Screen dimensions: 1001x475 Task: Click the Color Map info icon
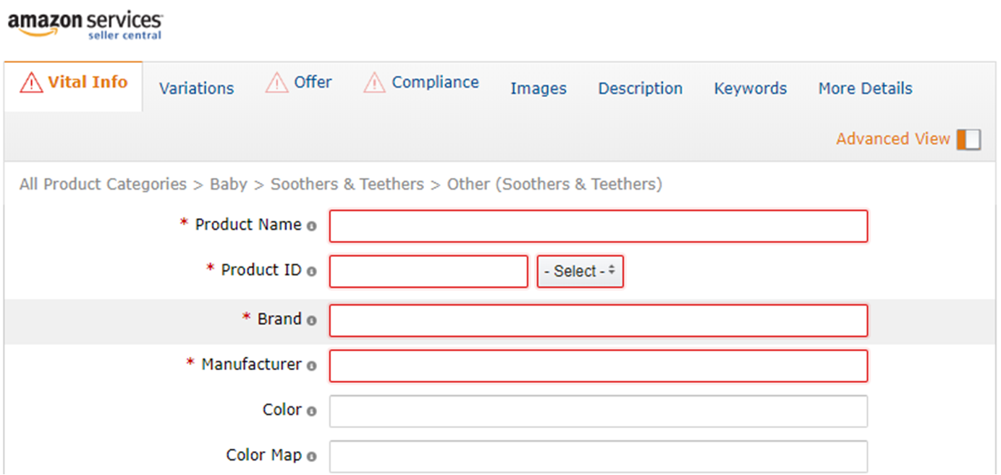tap(311, 456)
